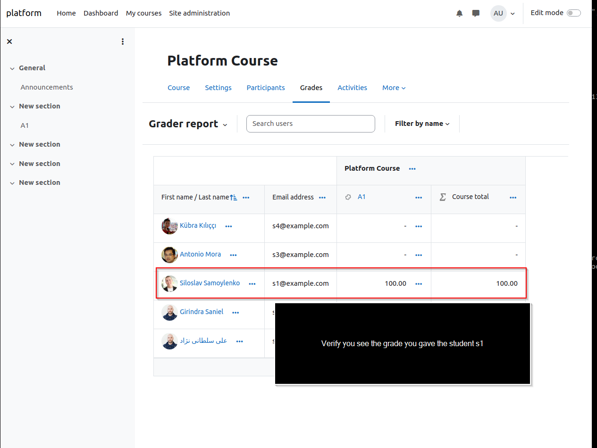Open A1 column actions menu

click(419, 198)
